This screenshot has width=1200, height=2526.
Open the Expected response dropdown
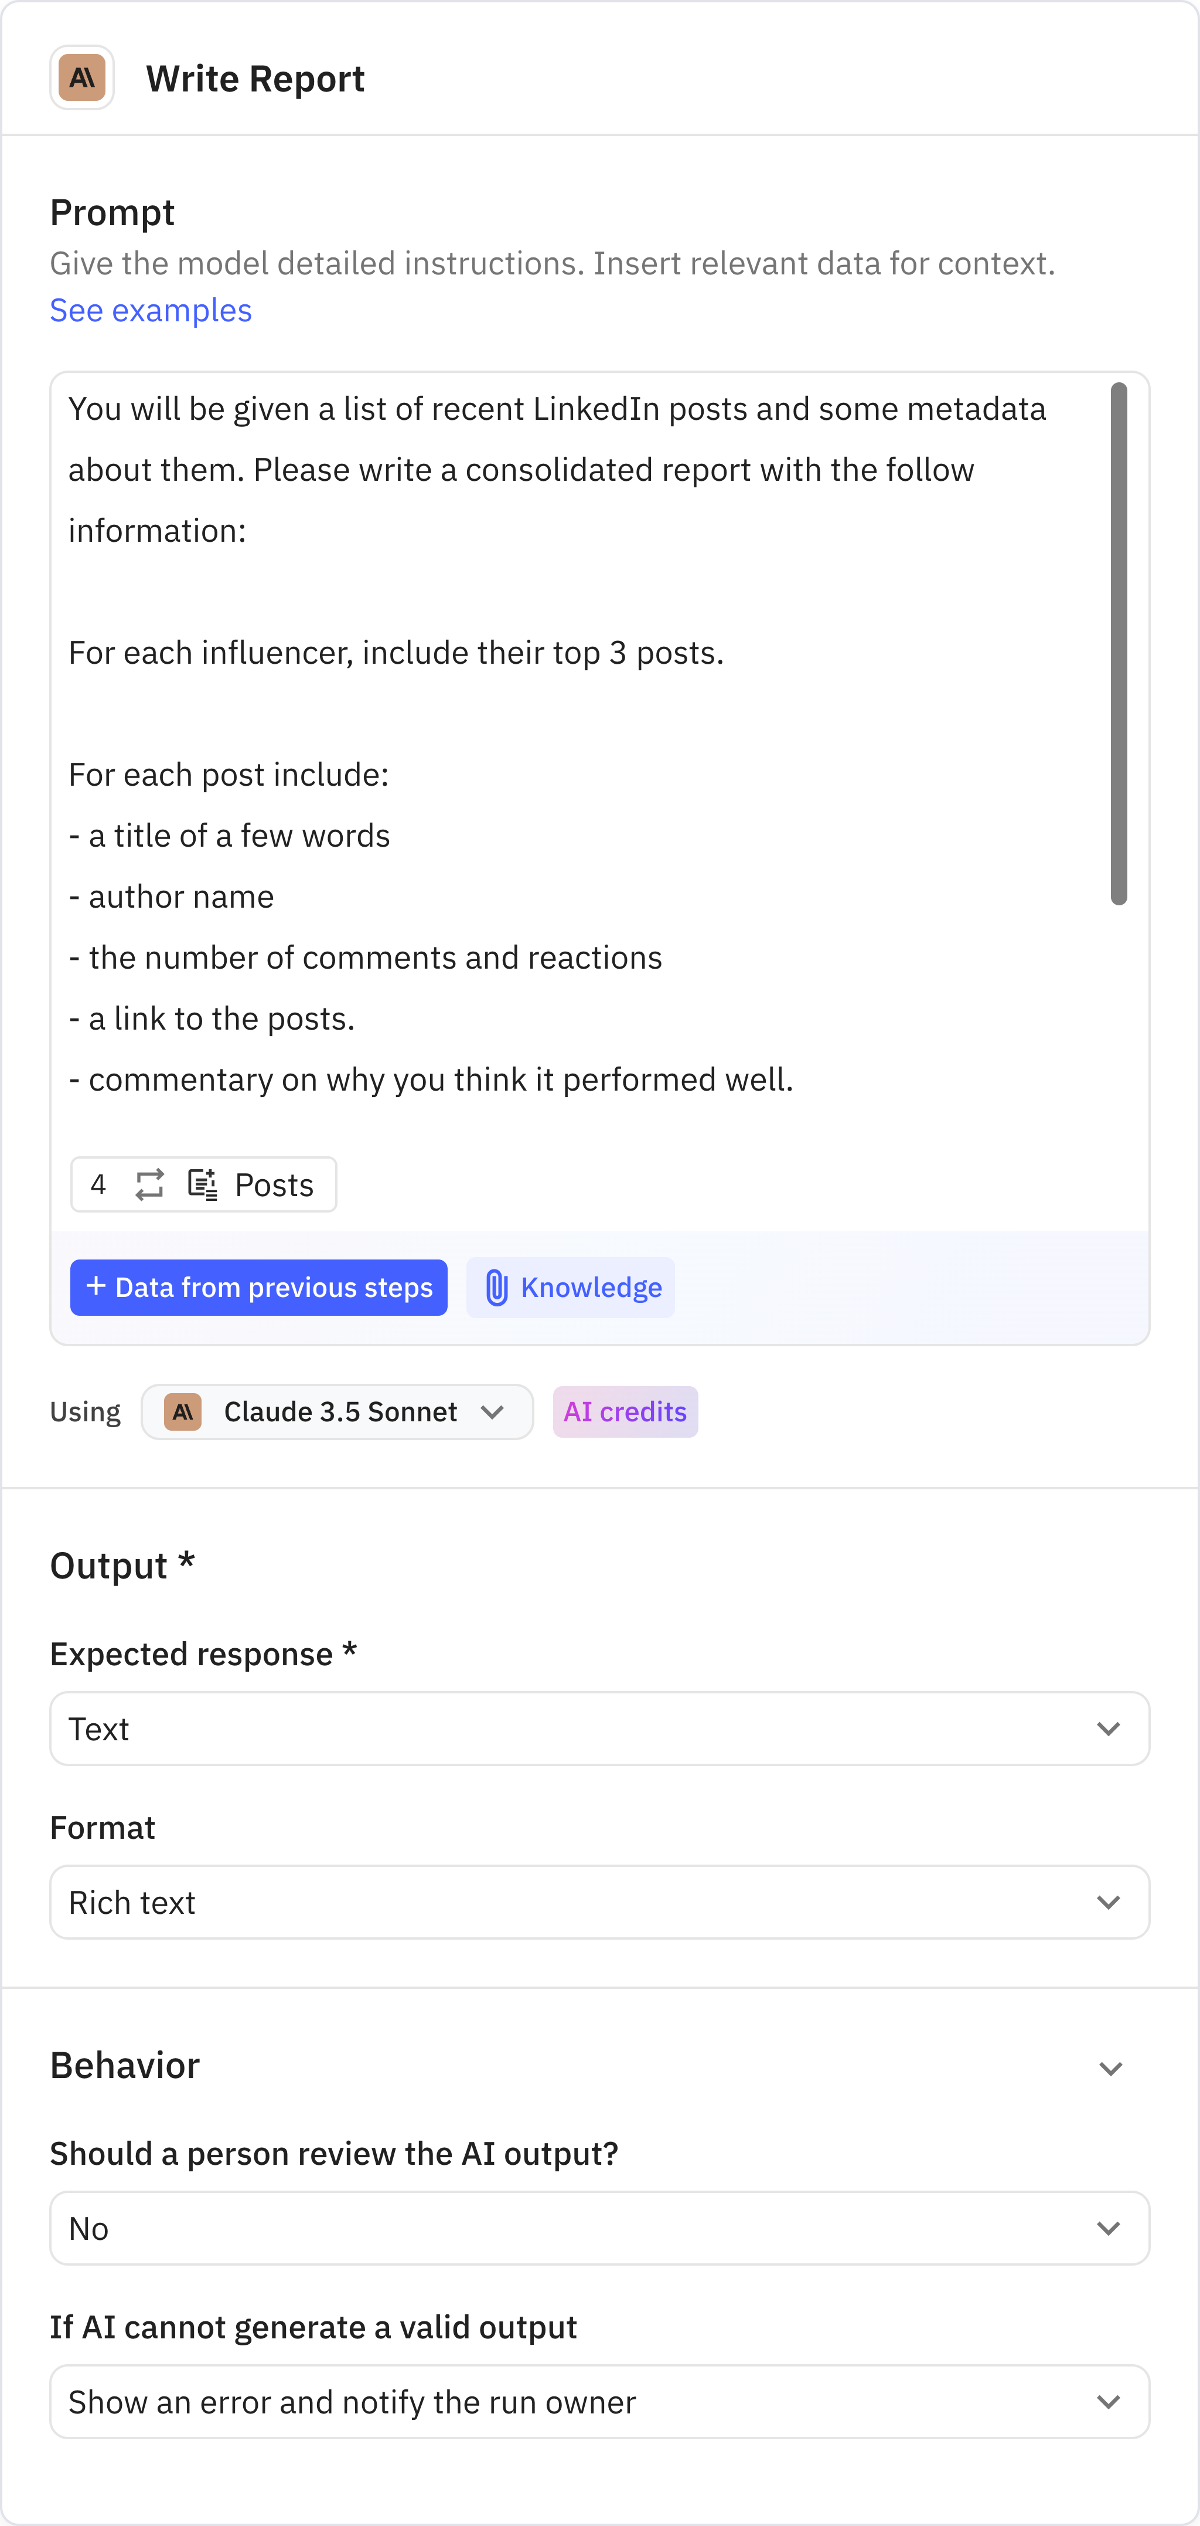[599, 1729]
